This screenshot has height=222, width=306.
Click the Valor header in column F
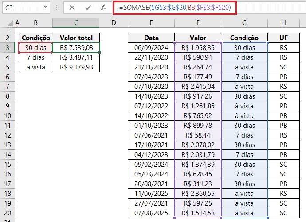tap(198, 38)
